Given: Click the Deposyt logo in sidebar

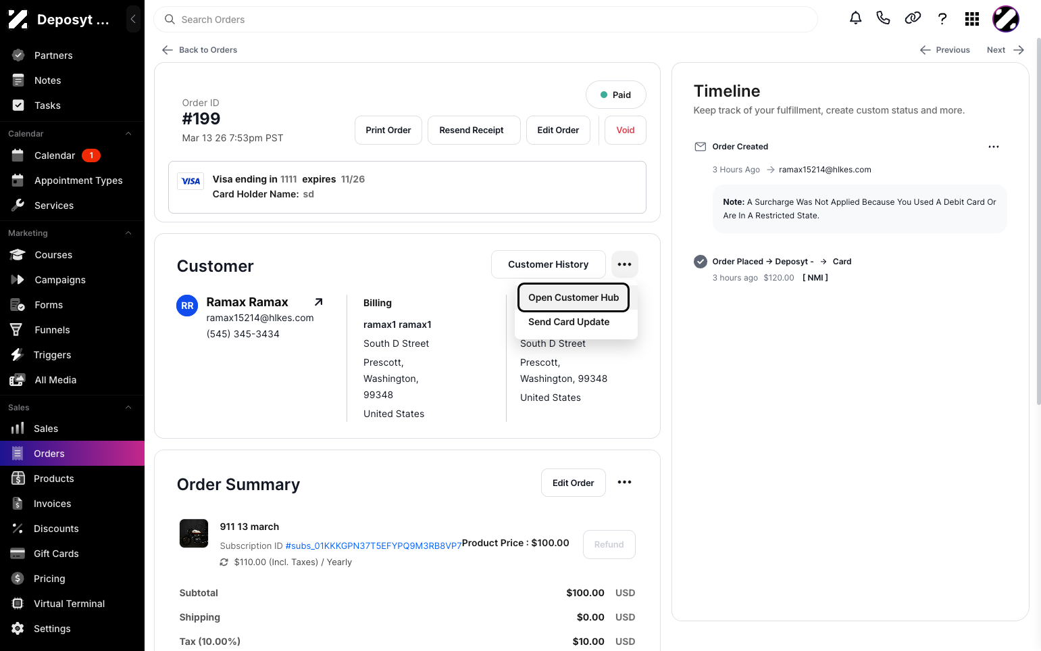Looking at the screenshot, I should click(18, 20).
